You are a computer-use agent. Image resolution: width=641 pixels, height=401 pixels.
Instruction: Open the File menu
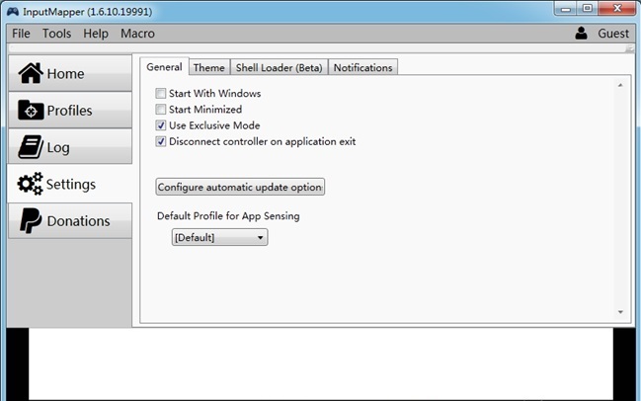coord(21,34)
